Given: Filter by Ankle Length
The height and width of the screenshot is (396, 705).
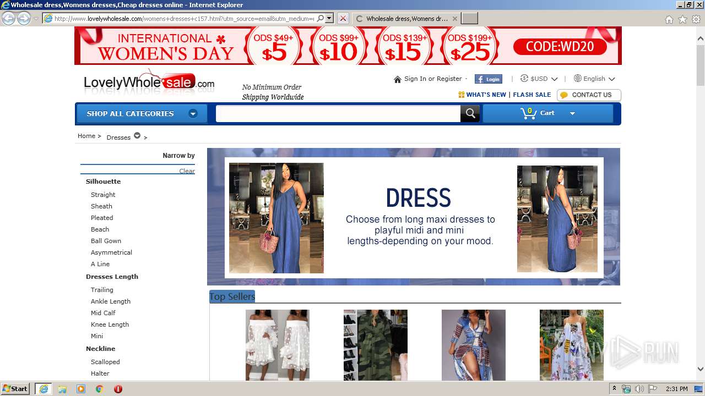Looking at the screenshot, I should tap(111, 301).
